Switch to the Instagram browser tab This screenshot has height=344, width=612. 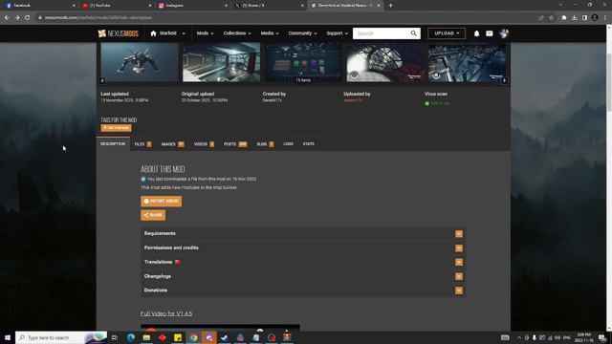coord(192,6)
